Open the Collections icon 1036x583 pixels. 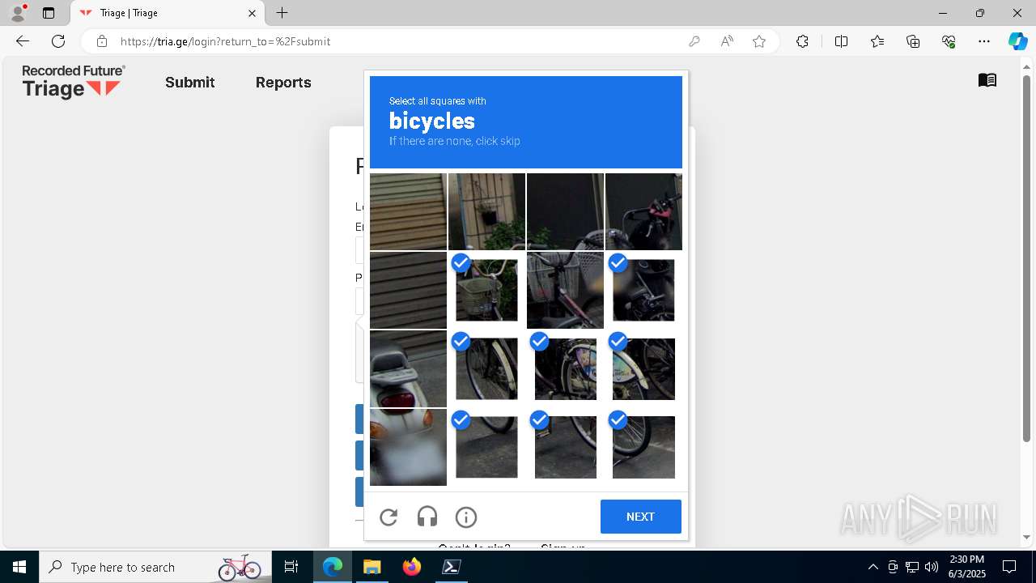point(913,41)
